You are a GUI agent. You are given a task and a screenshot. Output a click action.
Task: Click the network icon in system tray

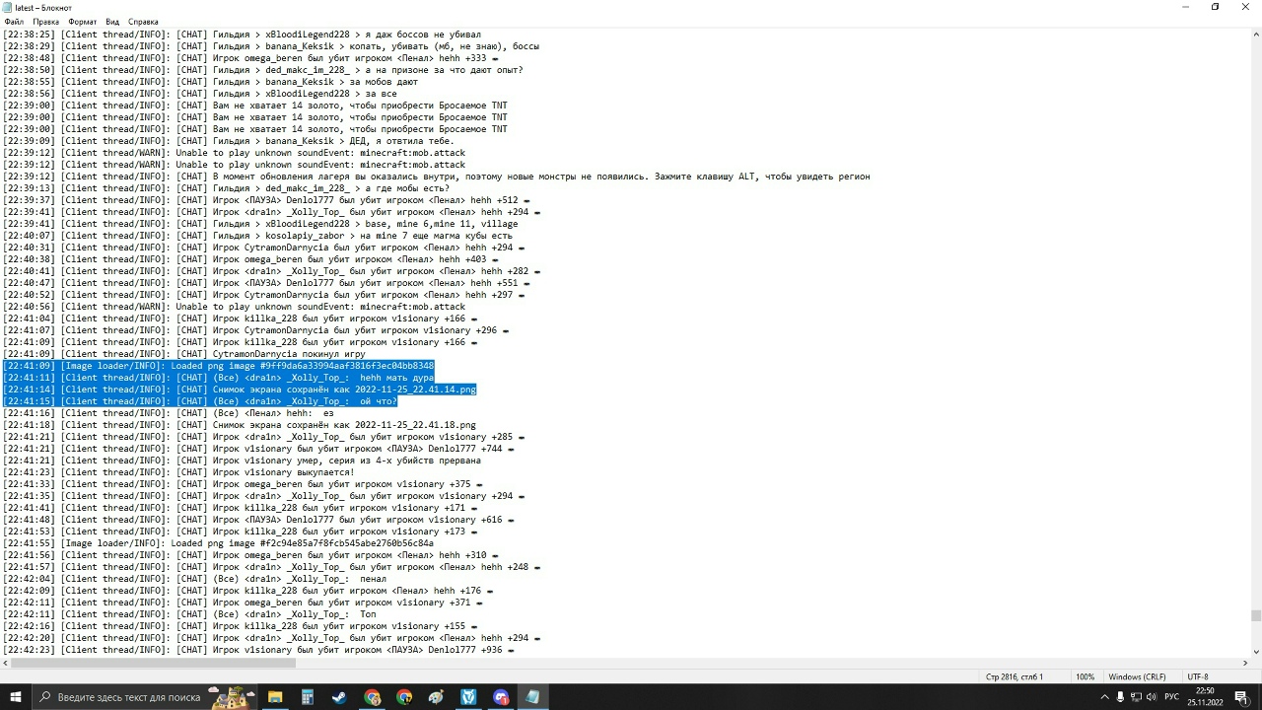pos(1137,696)
